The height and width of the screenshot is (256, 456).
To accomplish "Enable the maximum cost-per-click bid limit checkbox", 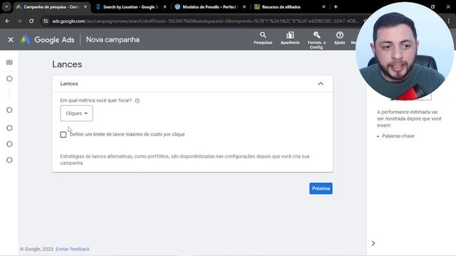I will point(63,134).
